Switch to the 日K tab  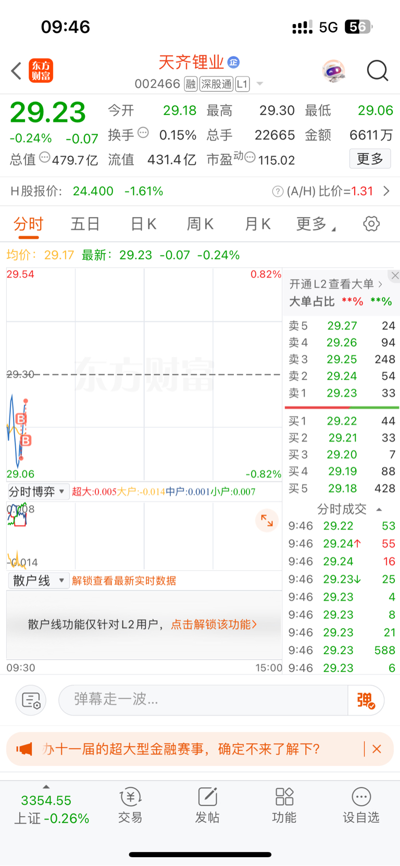[143, 224]
